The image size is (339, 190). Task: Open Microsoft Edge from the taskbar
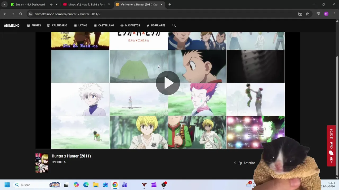[x=86, y=185]
